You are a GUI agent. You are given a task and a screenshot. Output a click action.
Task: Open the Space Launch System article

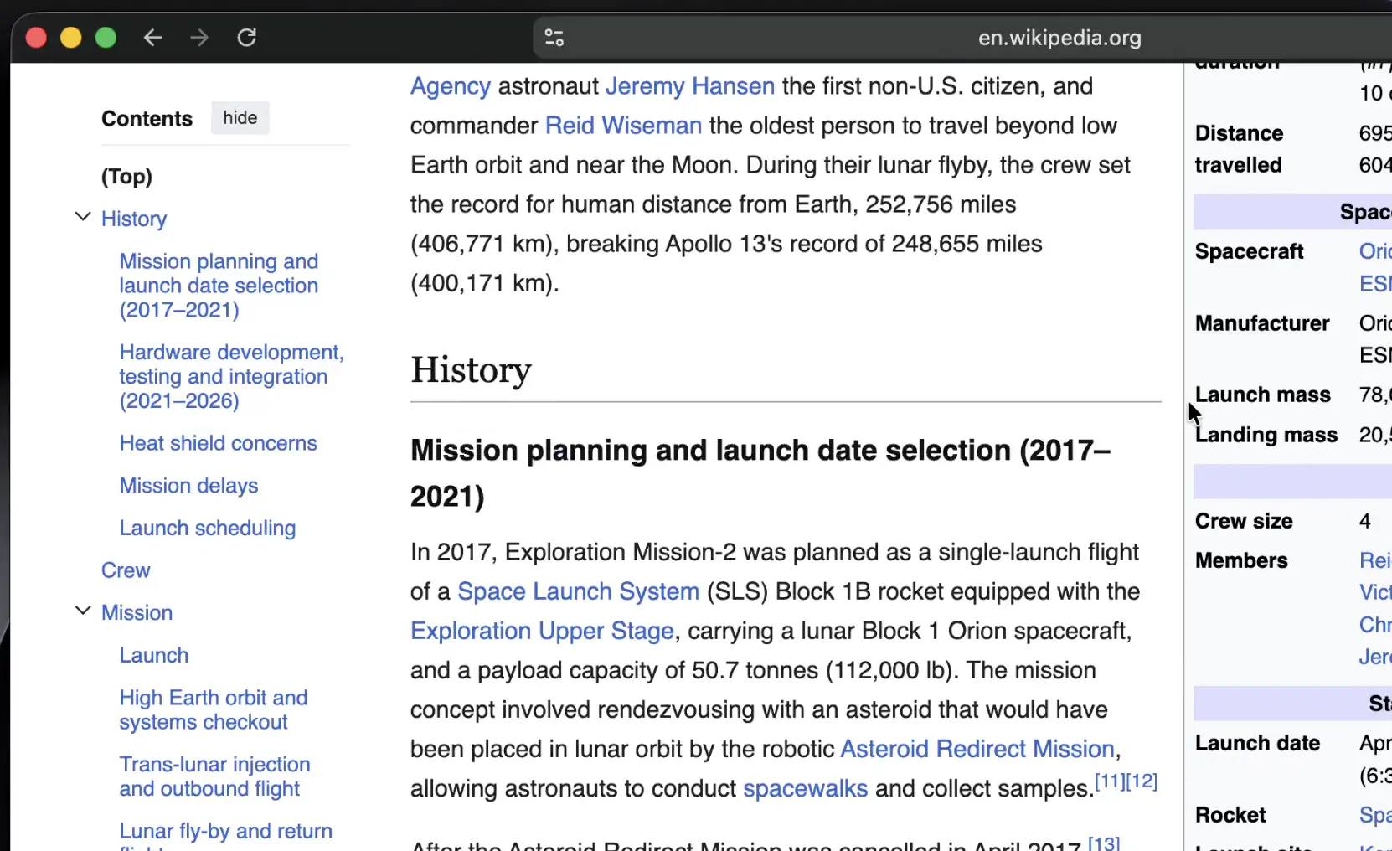click(x=577, y=591)
